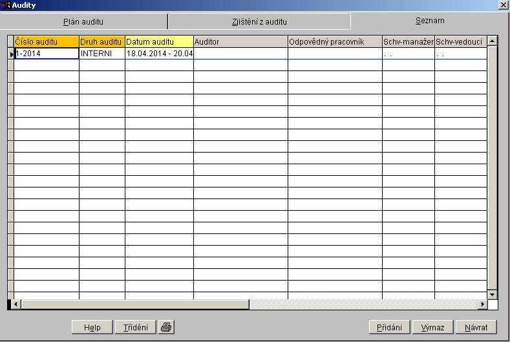
Task: Select the INTERNI audit type cell
Action: coord(101,54)
